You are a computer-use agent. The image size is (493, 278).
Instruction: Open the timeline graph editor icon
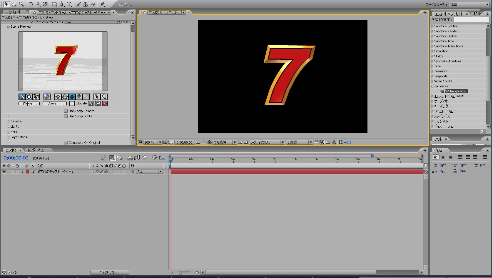tap(162, 158)
